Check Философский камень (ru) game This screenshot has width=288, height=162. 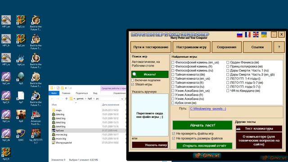click(x=173, y=71)
